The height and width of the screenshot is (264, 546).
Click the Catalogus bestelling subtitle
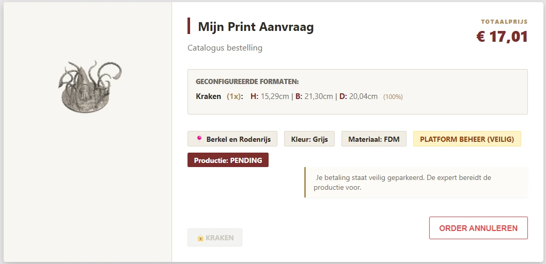pyautogui.click(x=225, y=47)
